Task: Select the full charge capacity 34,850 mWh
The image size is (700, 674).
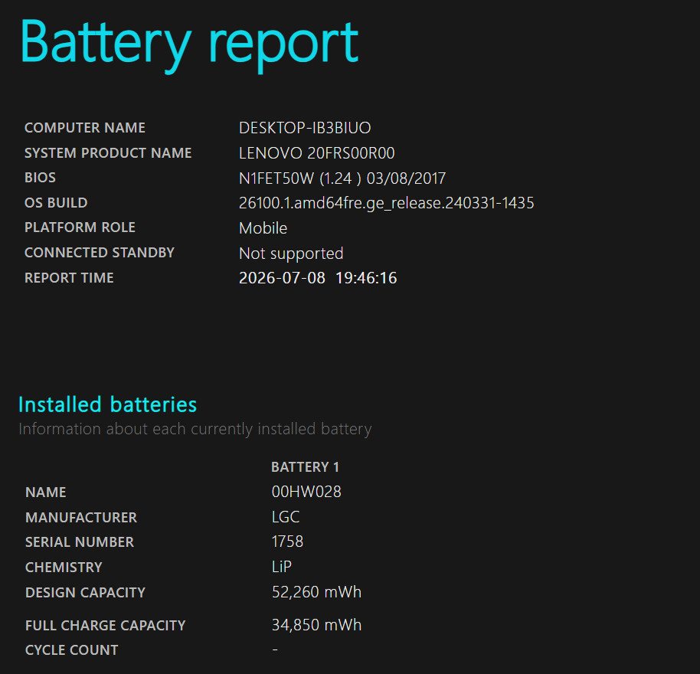Action: coord(316,625)
